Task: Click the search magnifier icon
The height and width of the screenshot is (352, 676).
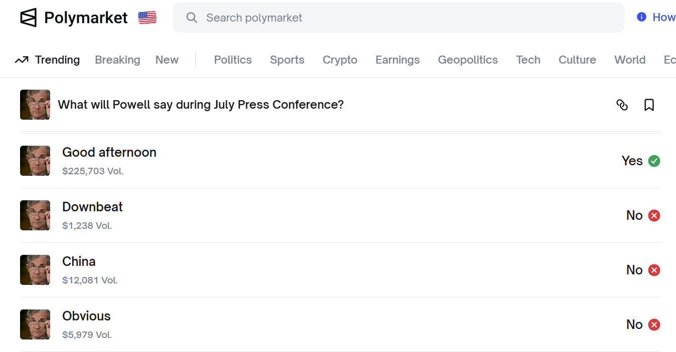Action: [x=192, y=18]
